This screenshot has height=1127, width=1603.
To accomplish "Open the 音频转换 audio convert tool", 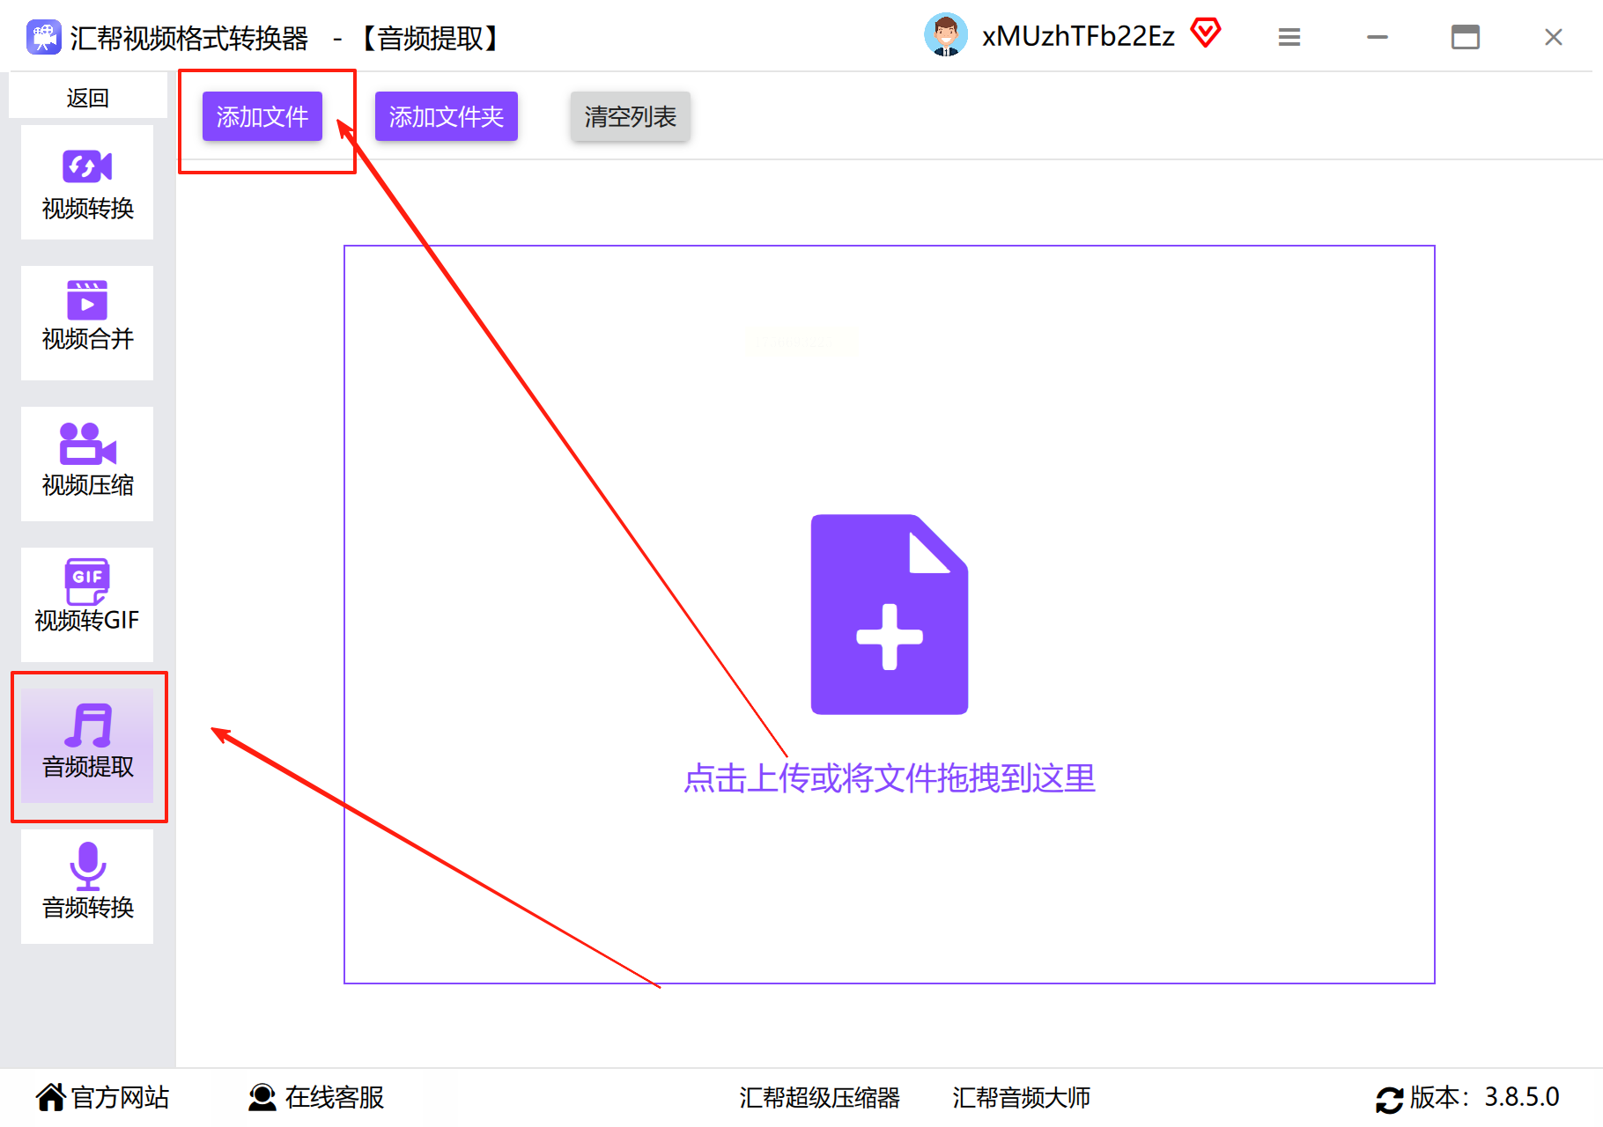I will coord(87,887).
